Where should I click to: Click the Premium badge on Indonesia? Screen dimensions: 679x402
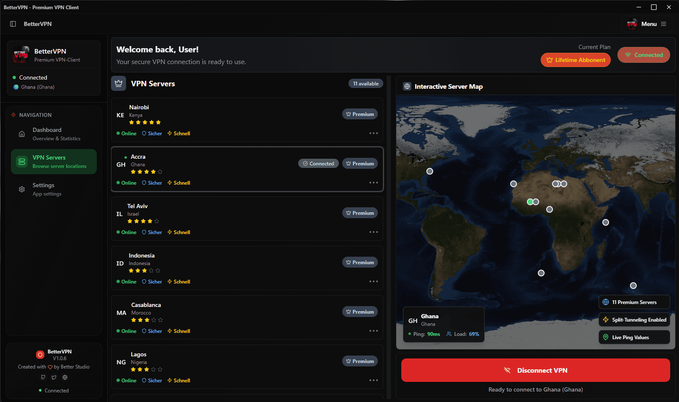[360, 262]
